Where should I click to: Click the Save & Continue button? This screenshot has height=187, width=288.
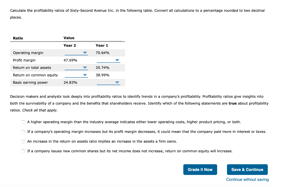click(247, 170)
